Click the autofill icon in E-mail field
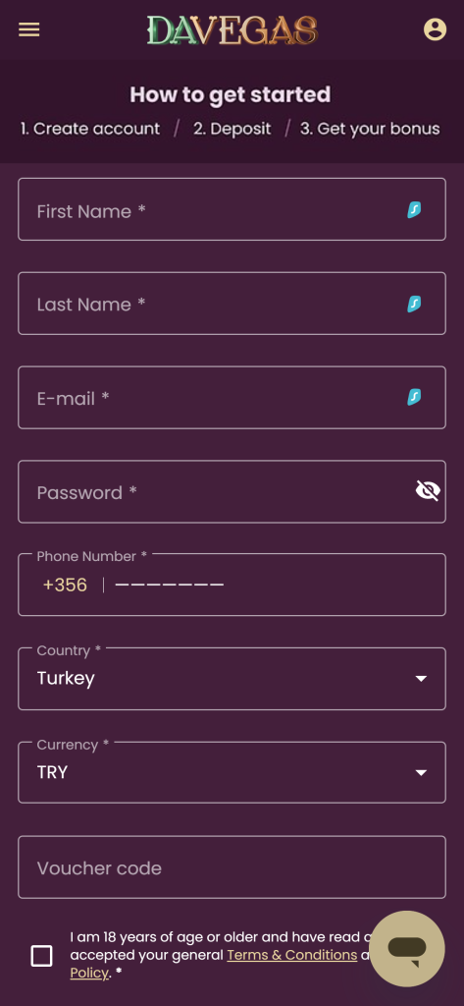The height and width of the screenshot is (1006, 464). tap(415, 397)
